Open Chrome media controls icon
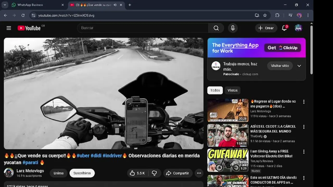 tap(290, 15)
